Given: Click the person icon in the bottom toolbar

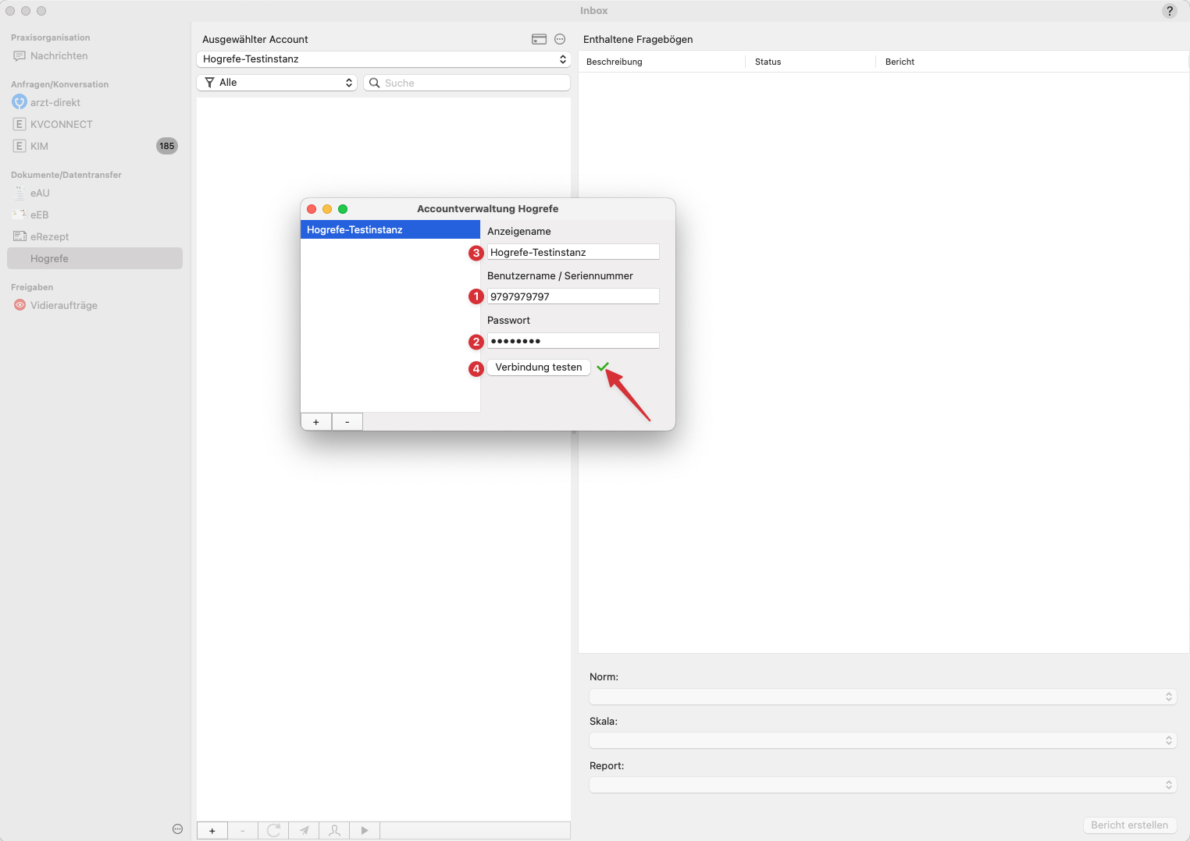Looking at the screenshot, I should 334,831.
